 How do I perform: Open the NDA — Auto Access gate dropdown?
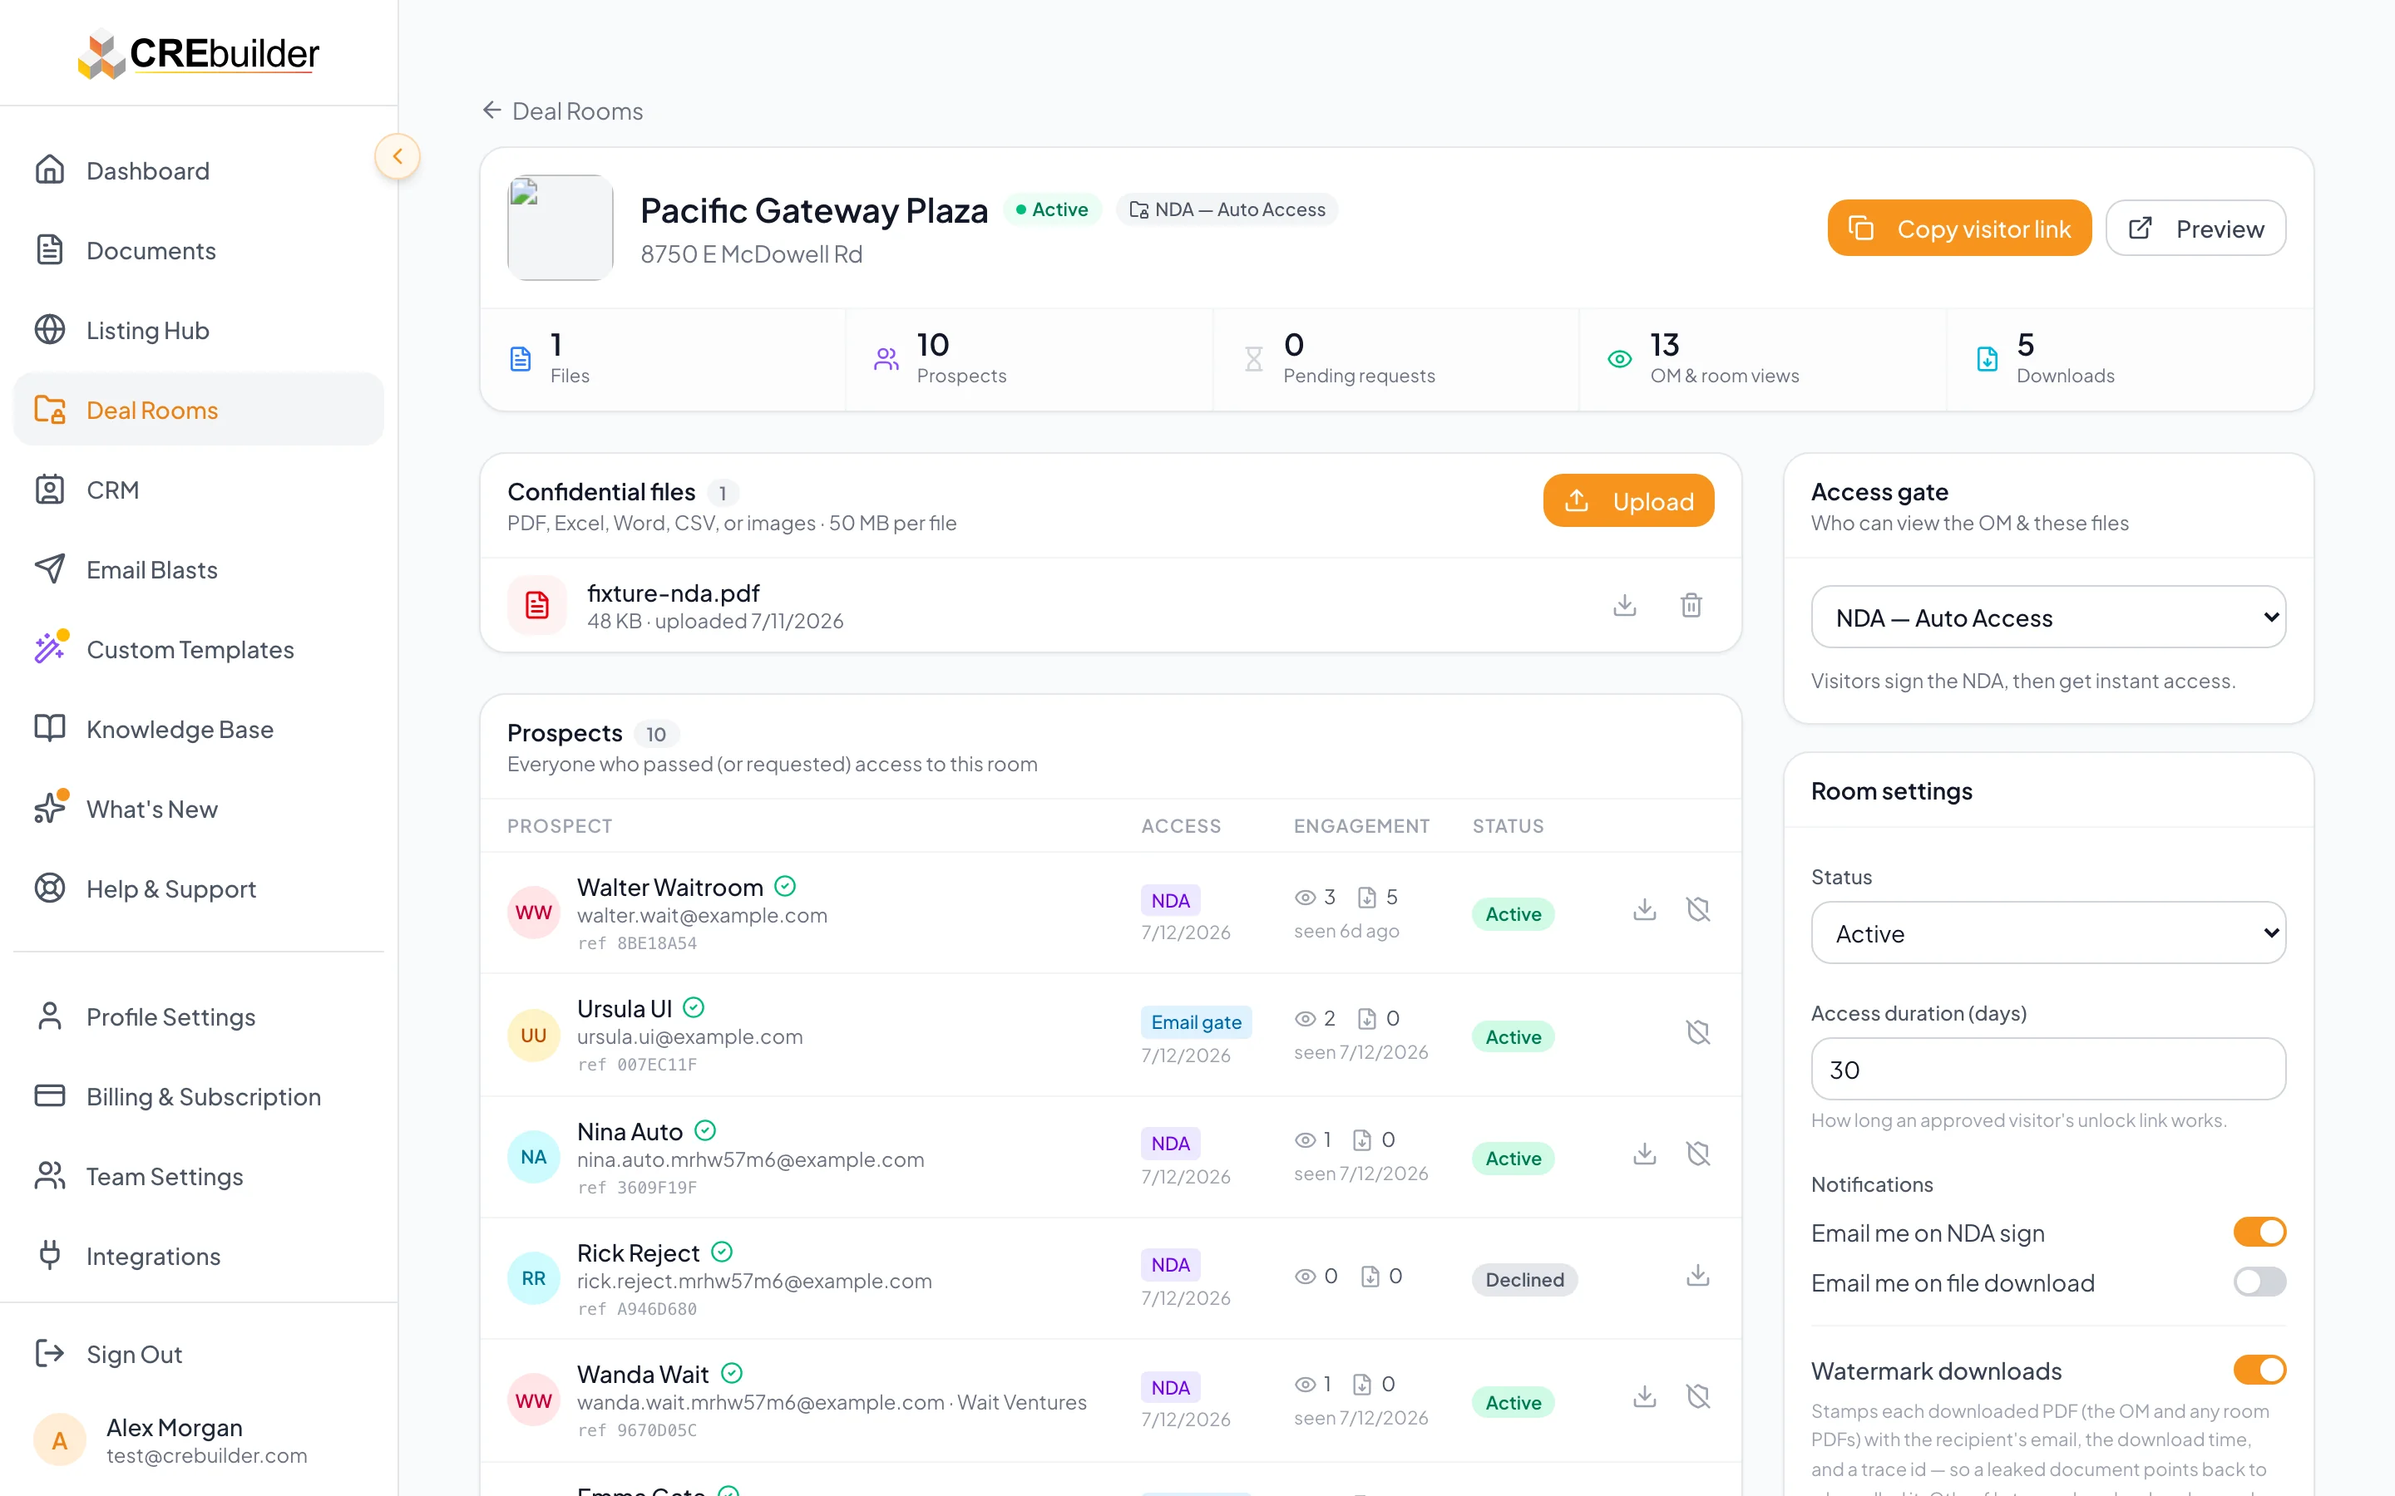[x=2047, y=618]
